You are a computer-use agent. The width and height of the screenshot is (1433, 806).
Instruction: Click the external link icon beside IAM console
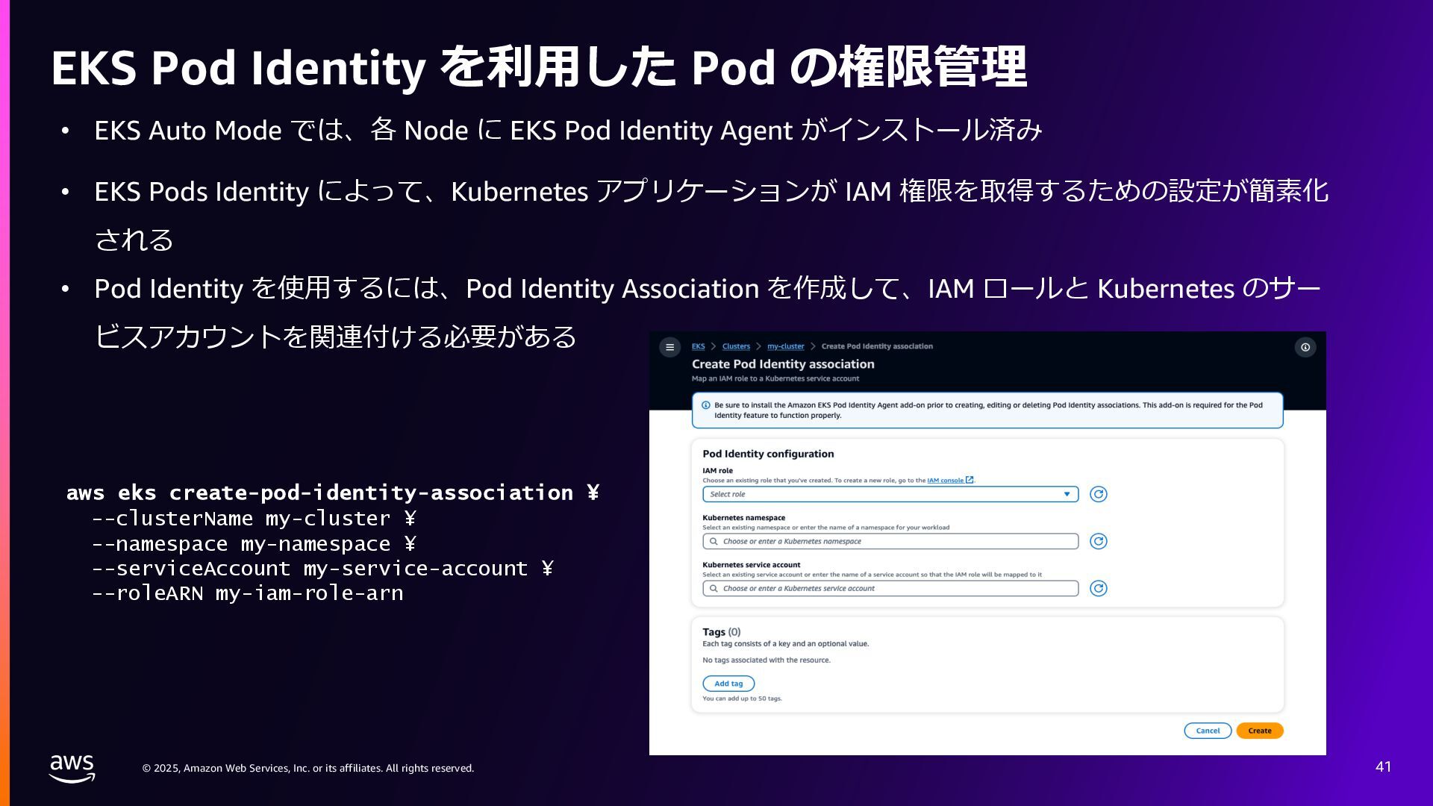coord(970,480)
